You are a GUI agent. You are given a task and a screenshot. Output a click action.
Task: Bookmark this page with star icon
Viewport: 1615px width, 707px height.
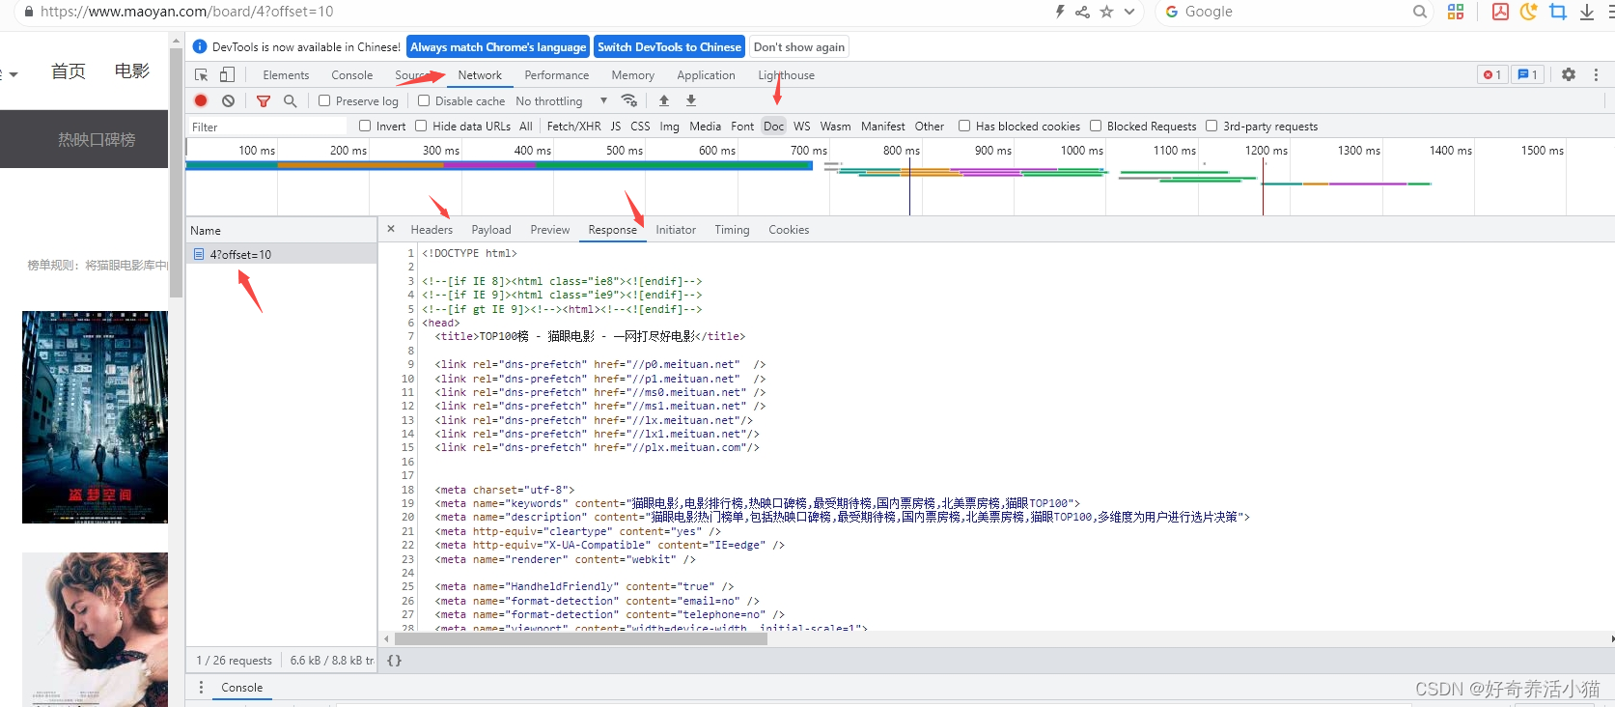1106,12
